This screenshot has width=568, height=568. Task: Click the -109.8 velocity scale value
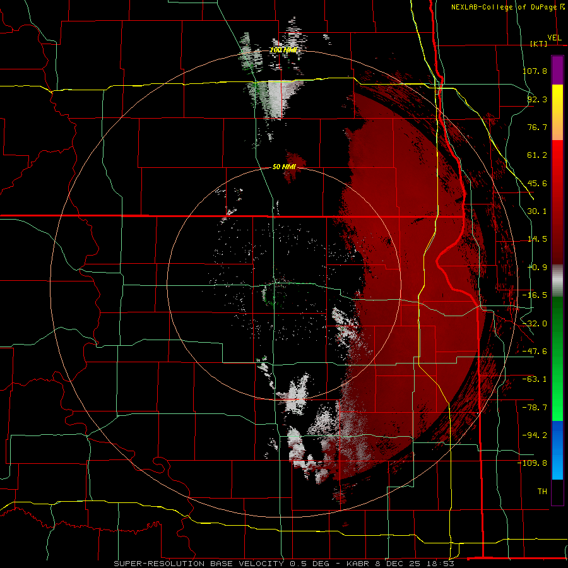pos(532,463)
